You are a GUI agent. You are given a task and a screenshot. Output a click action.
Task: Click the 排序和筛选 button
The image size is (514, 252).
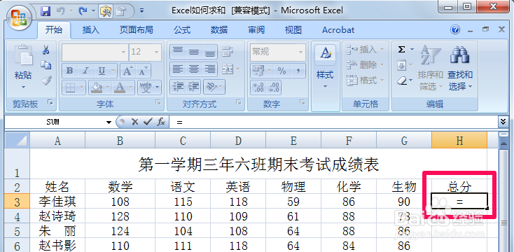431,67
